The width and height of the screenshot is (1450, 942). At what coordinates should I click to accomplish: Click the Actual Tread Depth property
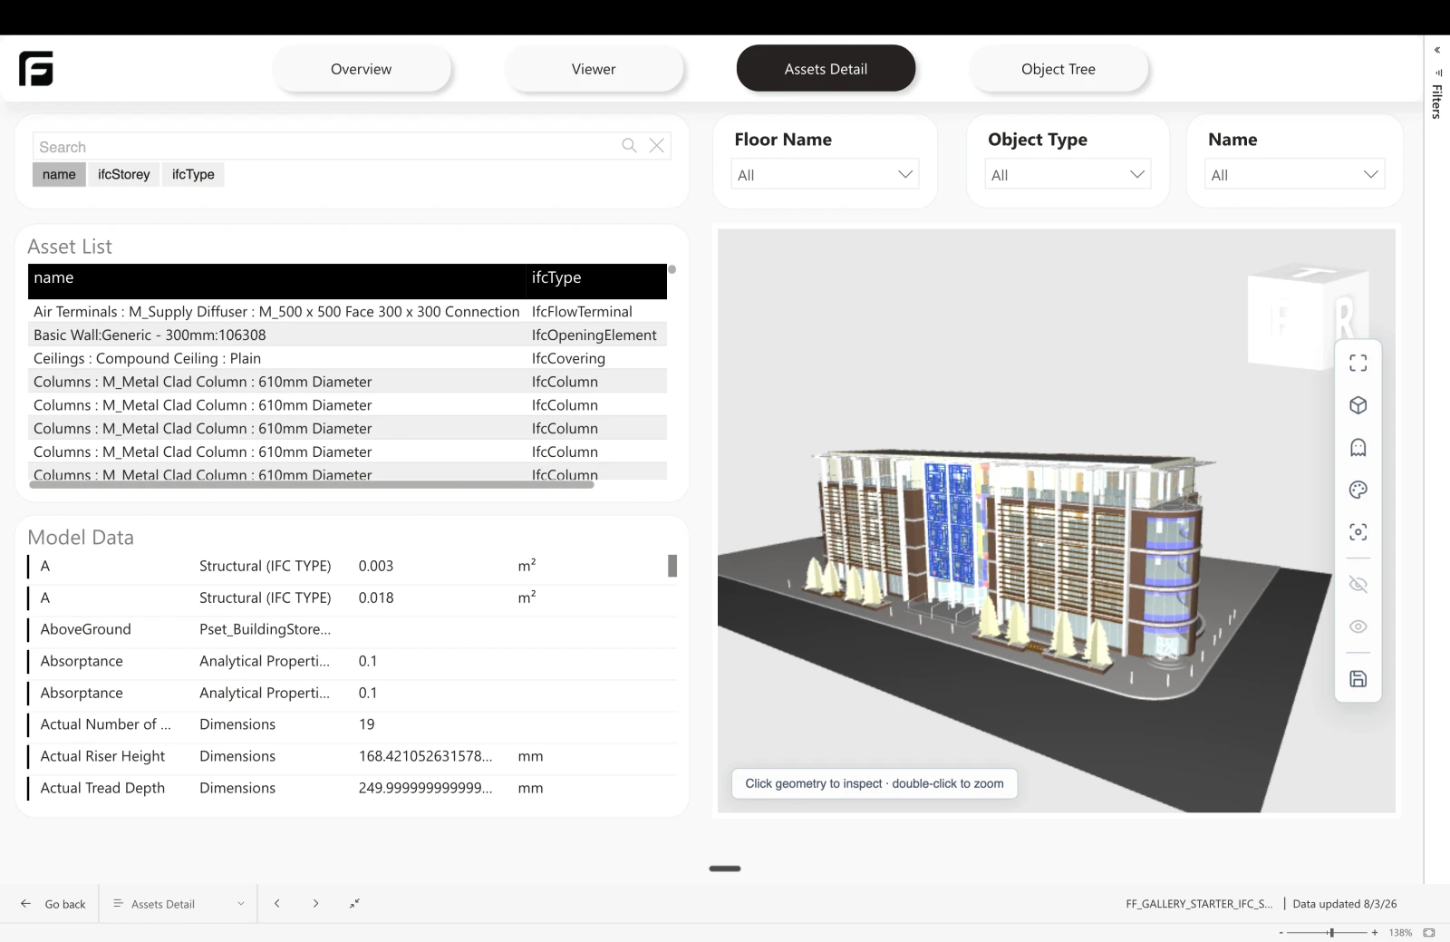click(102, 788)
